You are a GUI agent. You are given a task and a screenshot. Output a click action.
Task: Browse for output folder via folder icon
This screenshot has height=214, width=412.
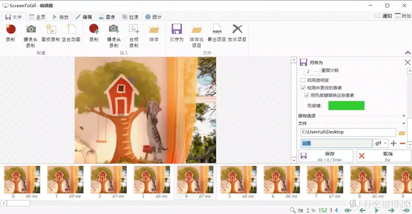(401, 133)
